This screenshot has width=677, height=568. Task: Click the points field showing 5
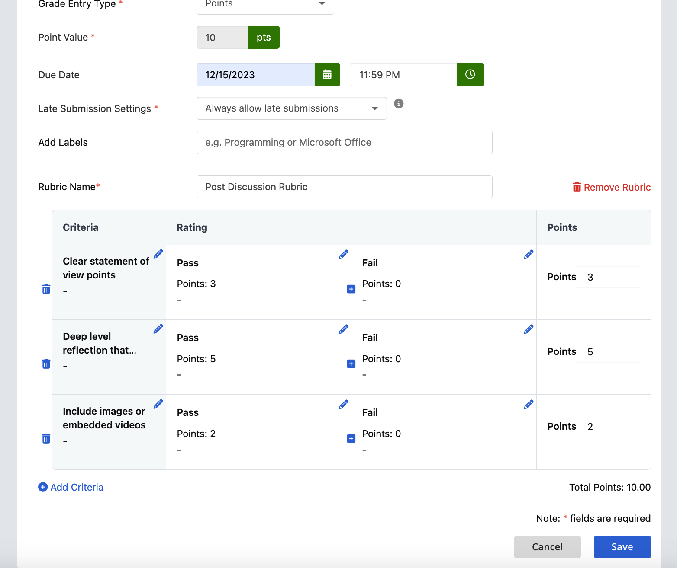[609, 352]
